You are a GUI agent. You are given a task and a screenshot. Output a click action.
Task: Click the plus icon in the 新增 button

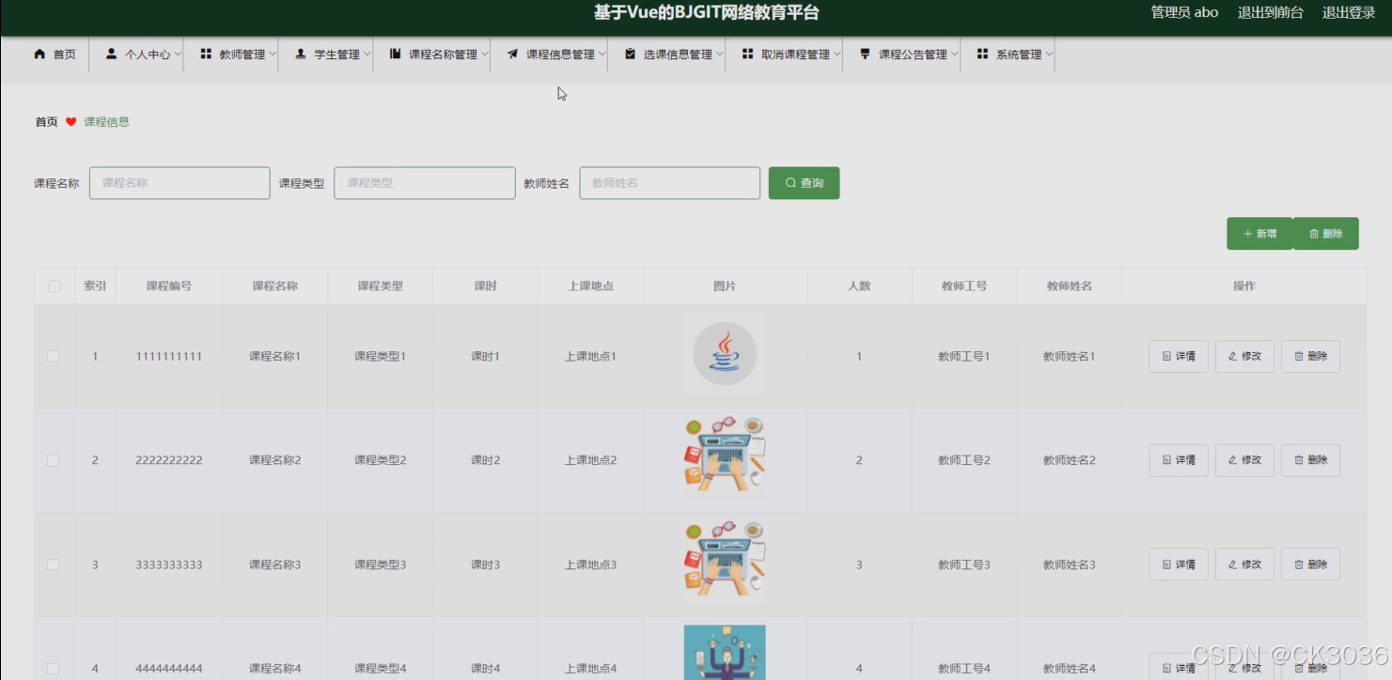click(1247, 234)
